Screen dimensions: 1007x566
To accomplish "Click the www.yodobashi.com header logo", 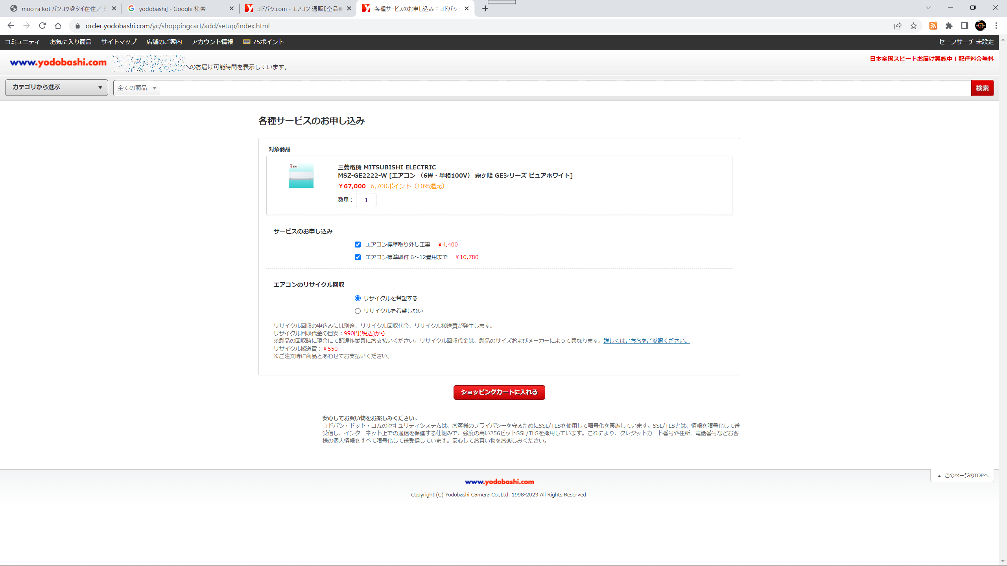I will coord(58,62).
